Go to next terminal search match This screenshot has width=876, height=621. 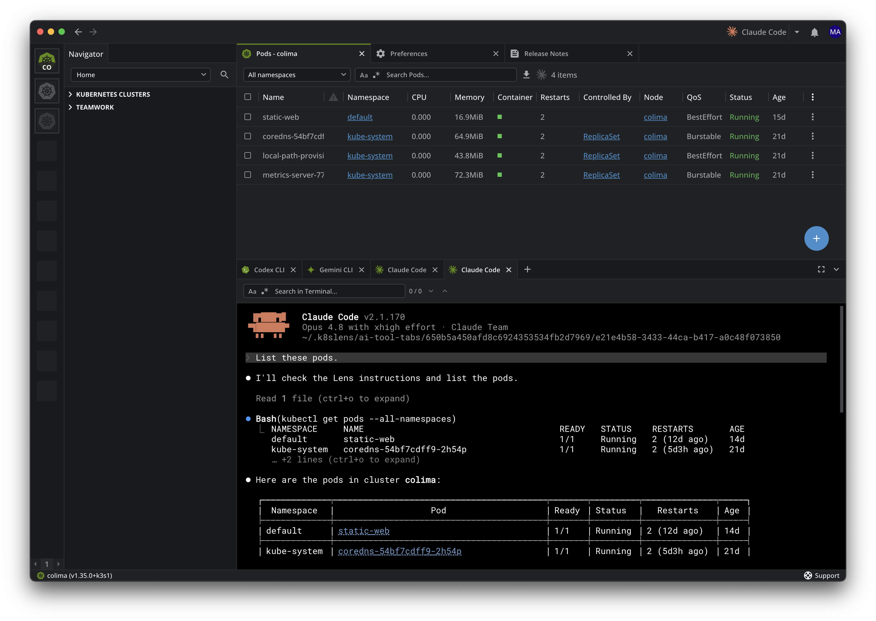click(431, 291)
